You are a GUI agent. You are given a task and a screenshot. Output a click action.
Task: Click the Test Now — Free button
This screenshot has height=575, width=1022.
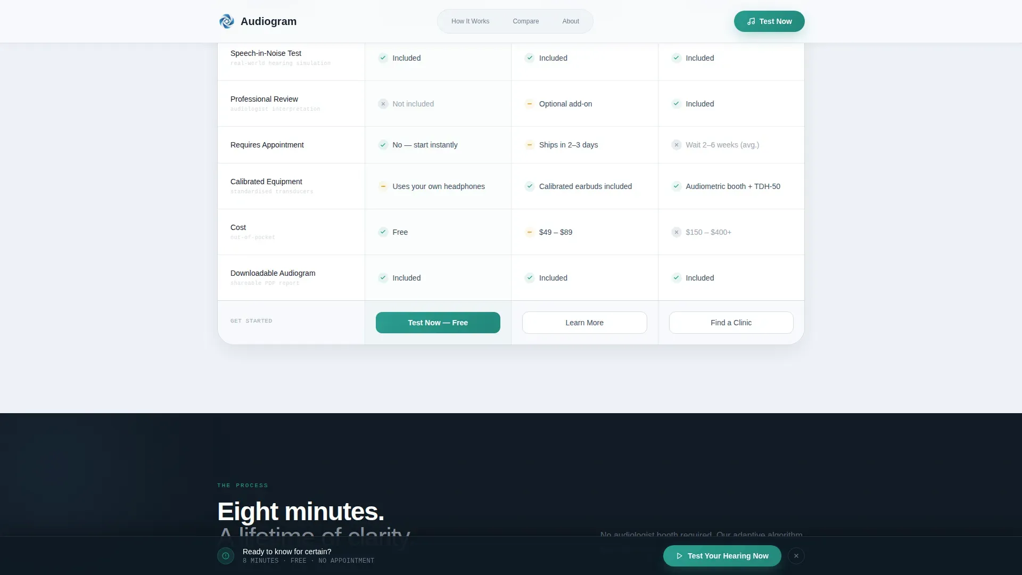coord(438,323)
